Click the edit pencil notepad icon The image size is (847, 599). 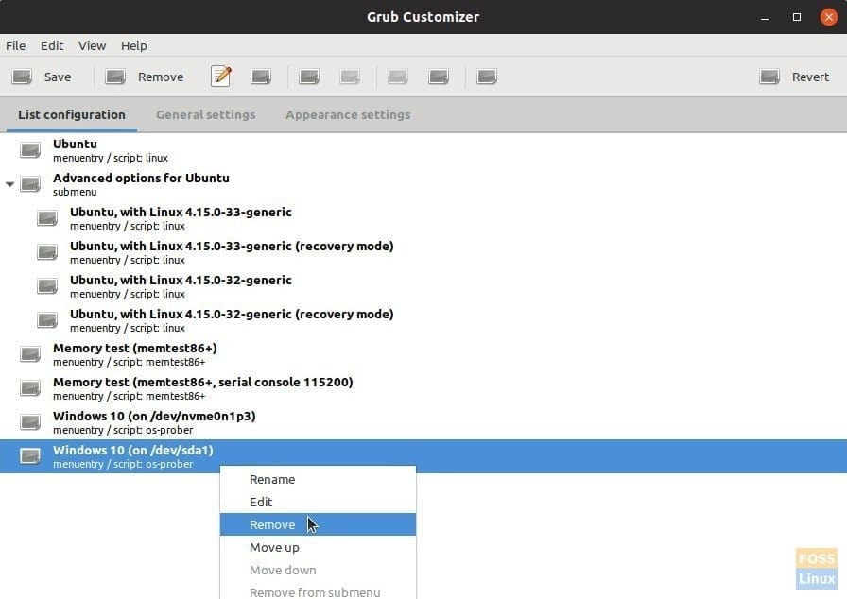pyautogui.click(x=221, y=77)
